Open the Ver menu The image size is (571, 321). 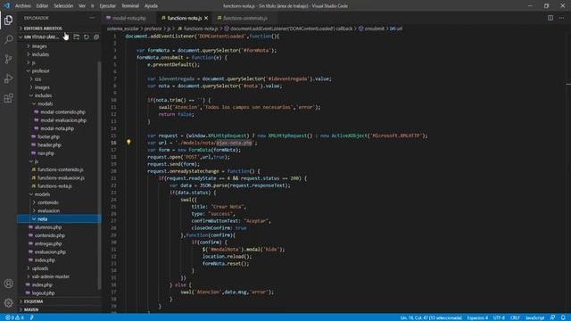[82, 6]
